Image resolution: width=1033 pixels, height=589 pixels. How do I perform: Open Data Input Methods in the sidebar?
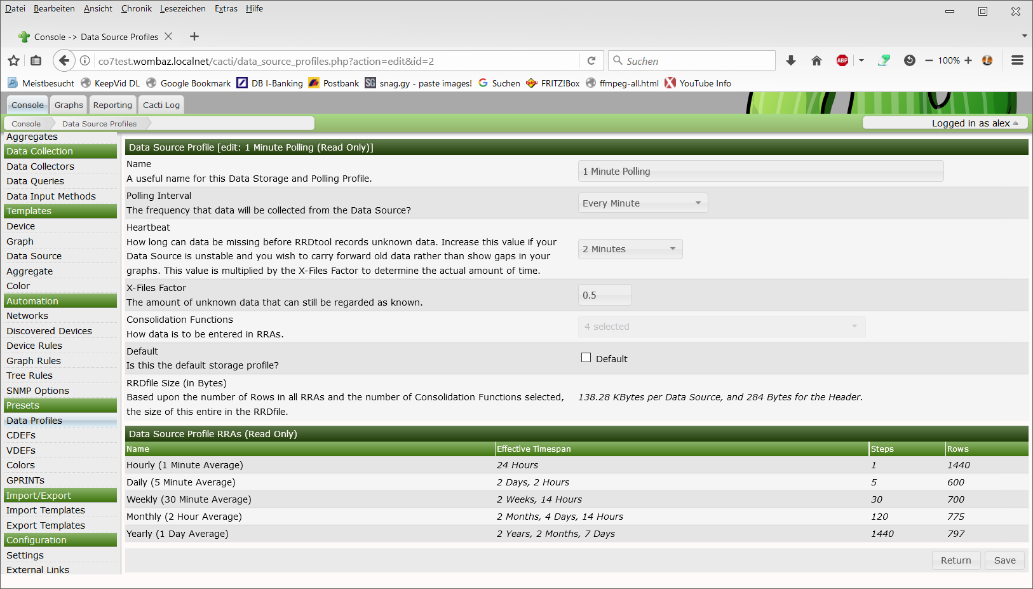pyautogui.click(x=51, y=196)
